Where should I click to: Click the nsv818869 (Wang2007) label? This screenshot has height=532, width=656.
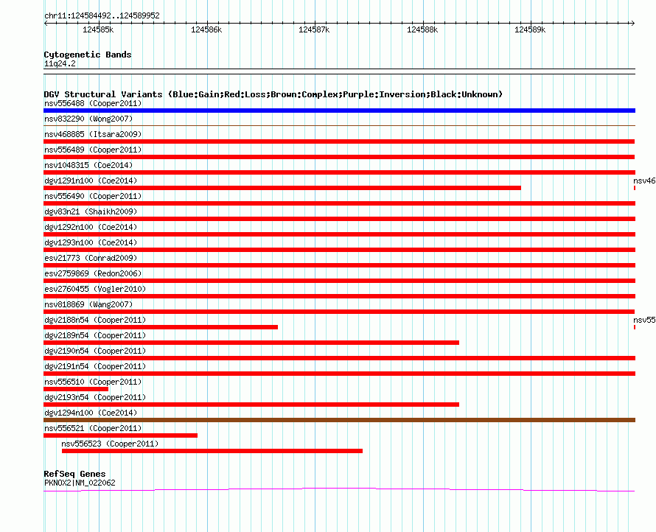click(x=88, y=304)
